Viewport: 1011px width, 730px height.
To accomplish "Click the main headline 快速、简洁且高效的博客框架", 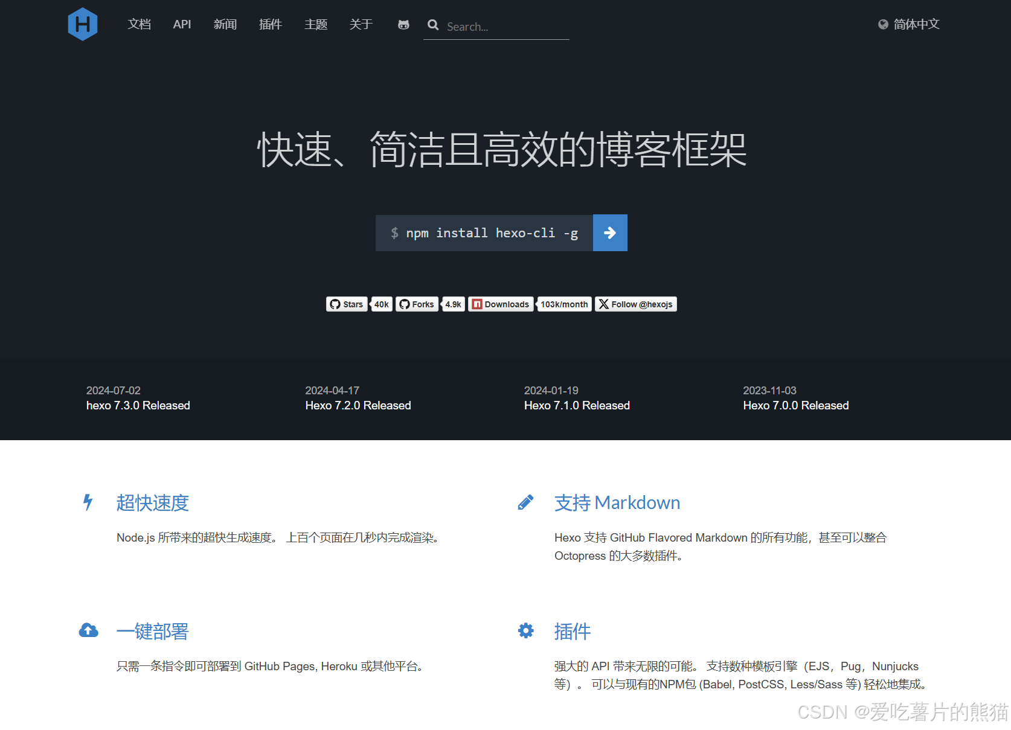I will pyautogui.click(x=502, y=150).
